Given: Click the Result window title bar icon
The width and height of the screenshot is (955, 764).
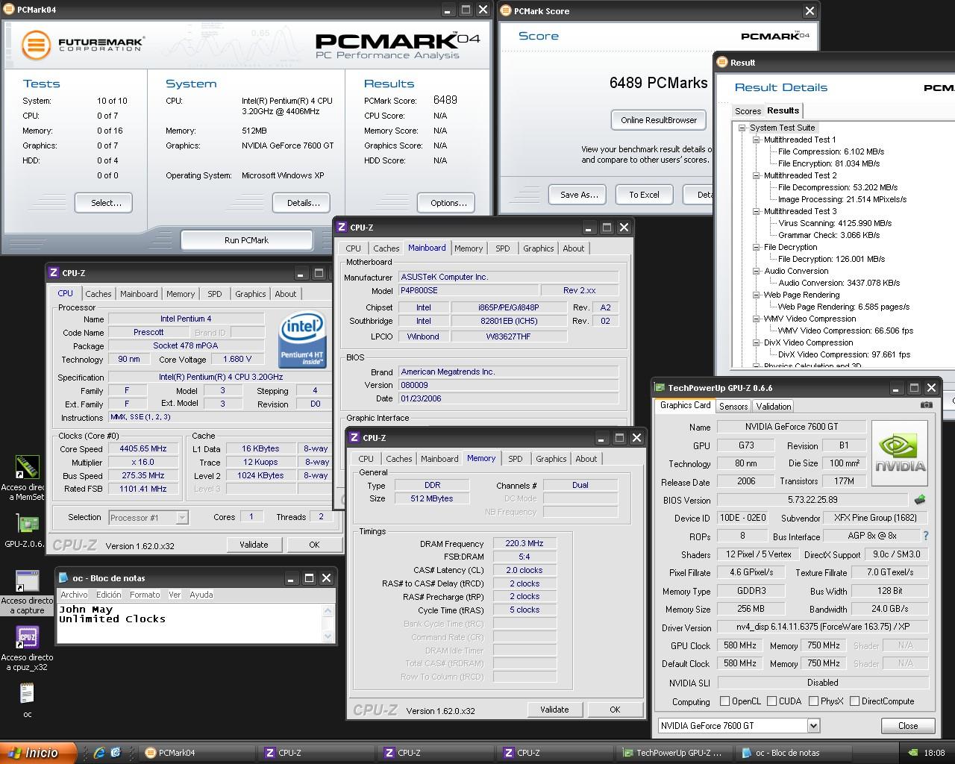Looking at the screenshot, I should [722, 63].
